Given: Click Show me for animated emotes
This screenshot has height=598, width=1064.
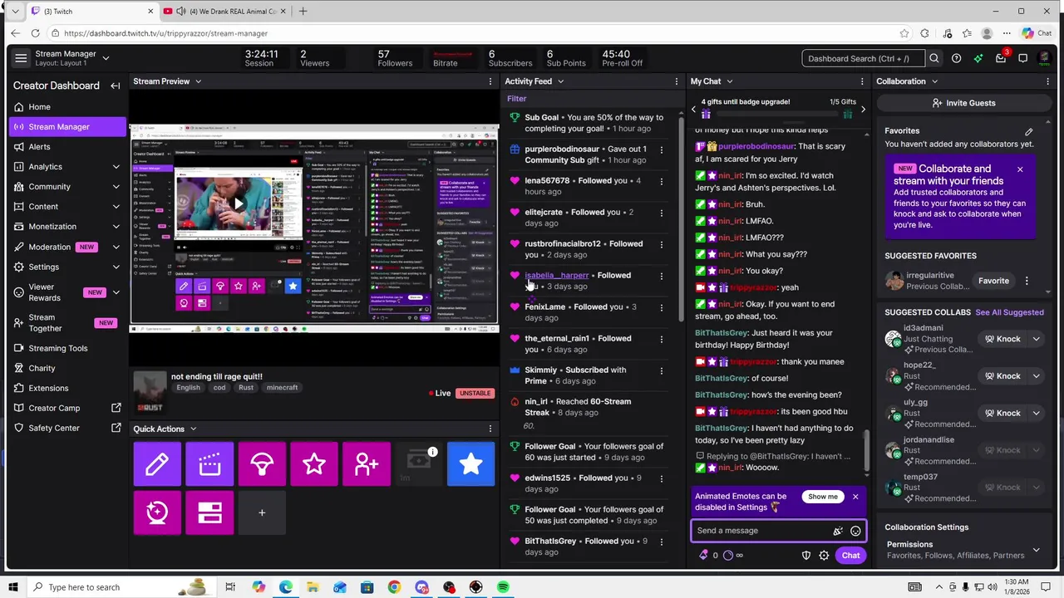Looking at the screenshot, I should 822,497.
